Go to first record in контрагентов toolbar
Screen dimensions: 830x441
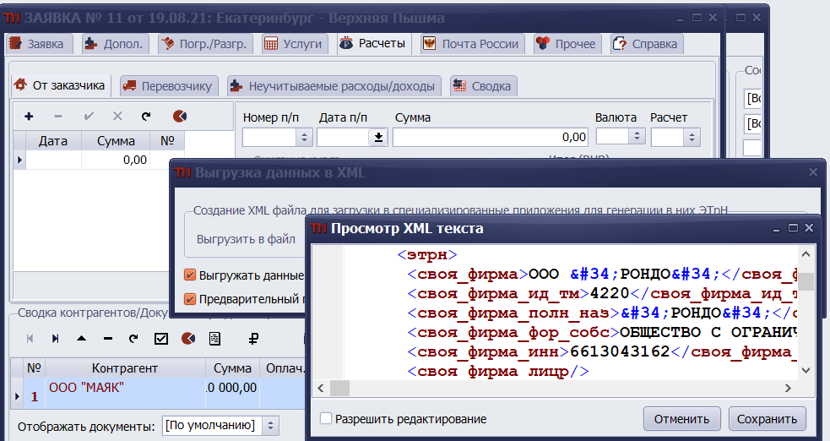pyautogui.click(x=30, y=339)
